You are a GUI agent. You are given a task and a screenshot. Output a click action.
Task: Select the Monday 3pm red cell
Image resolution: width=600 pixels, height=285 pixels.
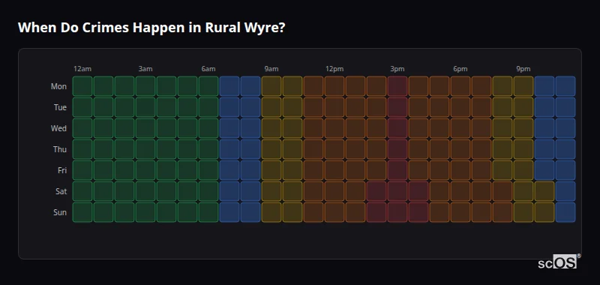point(397,86)
